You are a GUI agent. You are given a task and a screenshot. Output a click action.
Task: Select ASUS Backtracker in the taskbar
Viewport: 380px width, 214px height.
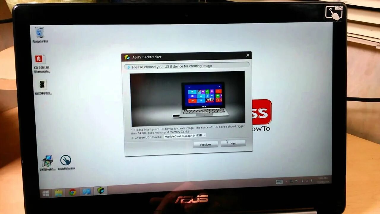pyautogui.click(x=100, y=191)
